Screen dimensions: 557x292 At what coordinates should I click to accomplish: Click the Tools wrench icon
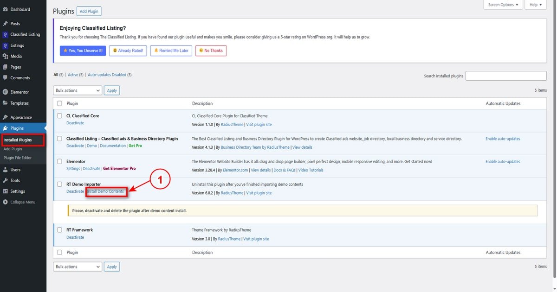click(x=5, y=180)
